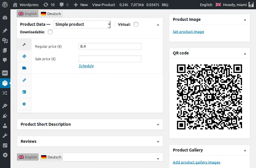The image size is (256, 168).
Task: Open the Advanced tab gear icon
Action: (x=24, y=104)
